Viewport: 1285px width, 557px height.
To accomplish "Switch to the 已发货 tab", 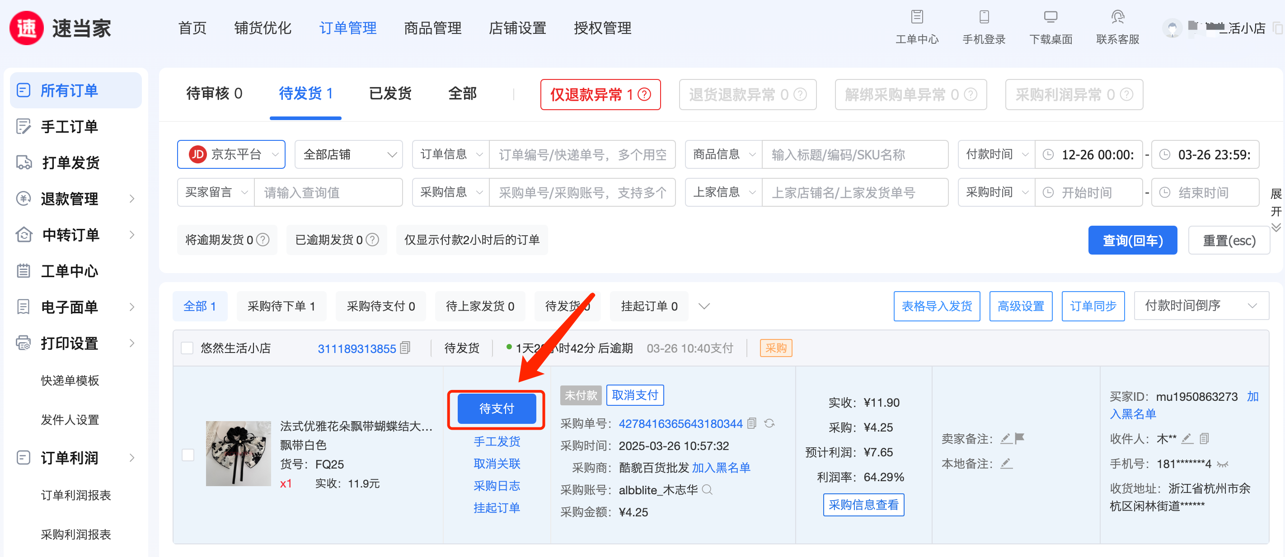I will (389, 94).
